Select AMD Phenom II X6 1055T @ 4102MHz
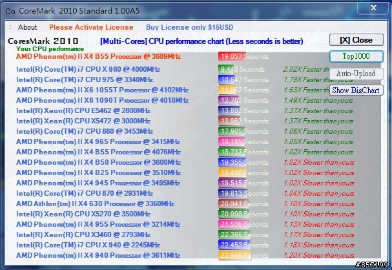 point(102,90)
